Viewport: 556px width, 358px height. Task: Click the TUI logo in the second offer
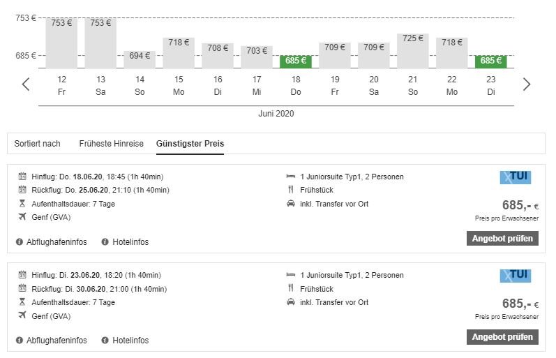pyautogui.click(x=516, y=276)
